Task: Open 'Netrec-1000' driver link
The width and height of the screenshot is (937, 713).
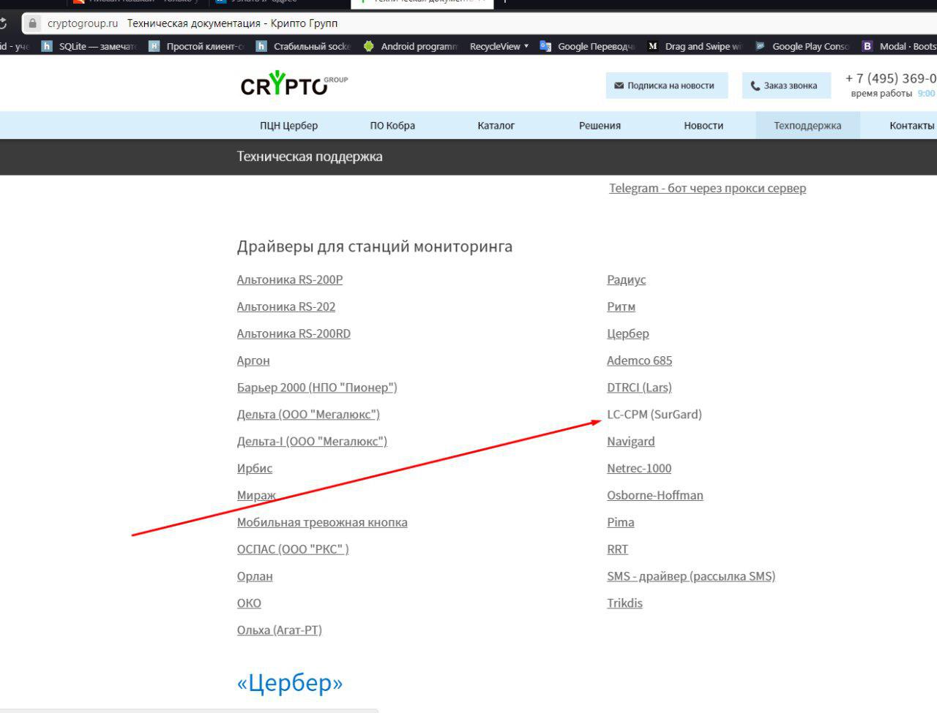Action: 639,468
